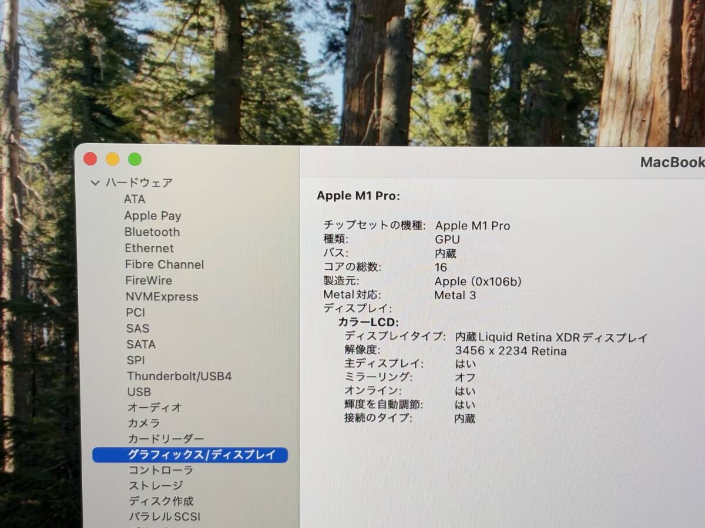
Task: Select the highlighted グラフィックス/ディスプレイ row
Action: click(190, 454)
